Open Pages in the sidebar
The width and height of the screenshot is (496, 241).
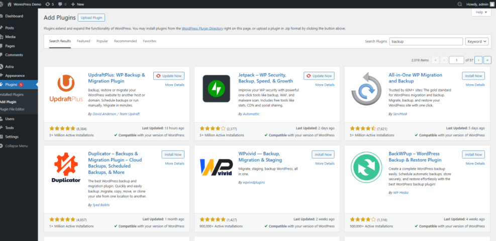pyautogui.click(x=10, y=46)
